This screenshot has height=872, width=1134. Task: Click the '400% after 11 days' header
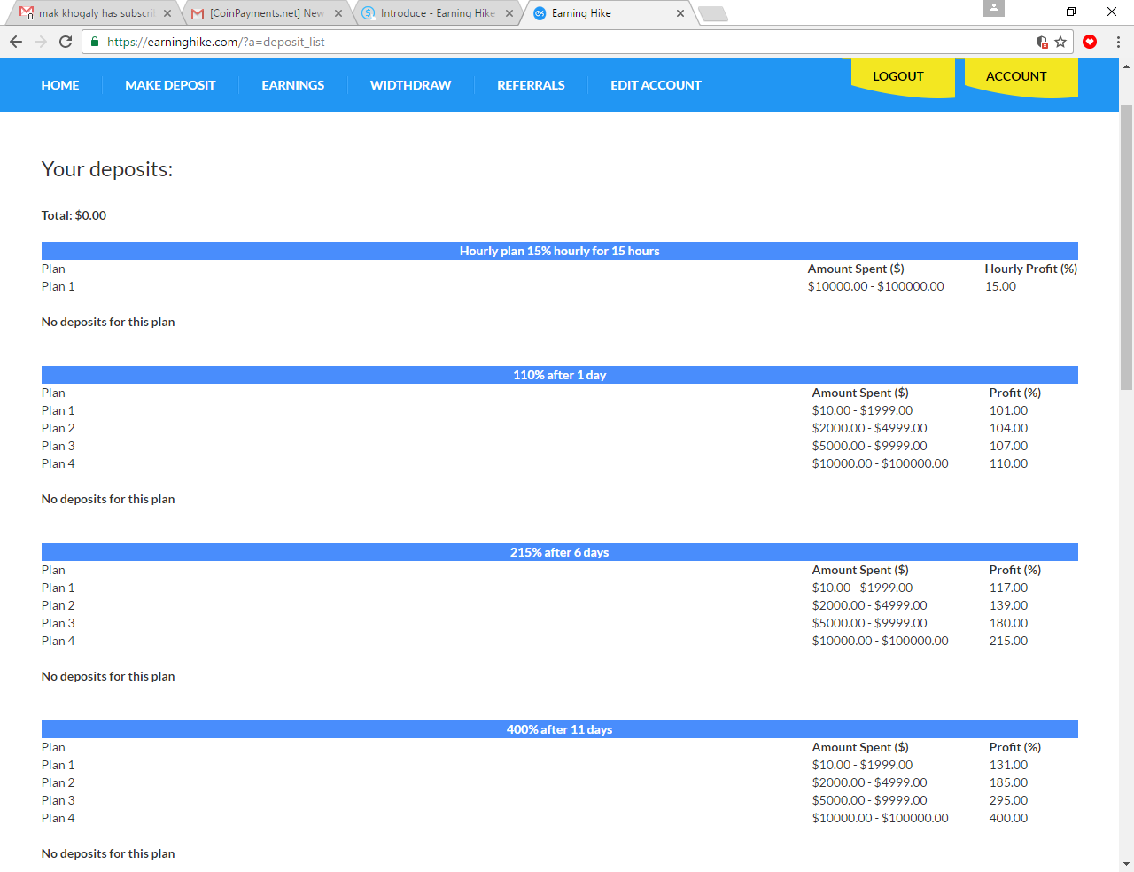click(560, 729)
